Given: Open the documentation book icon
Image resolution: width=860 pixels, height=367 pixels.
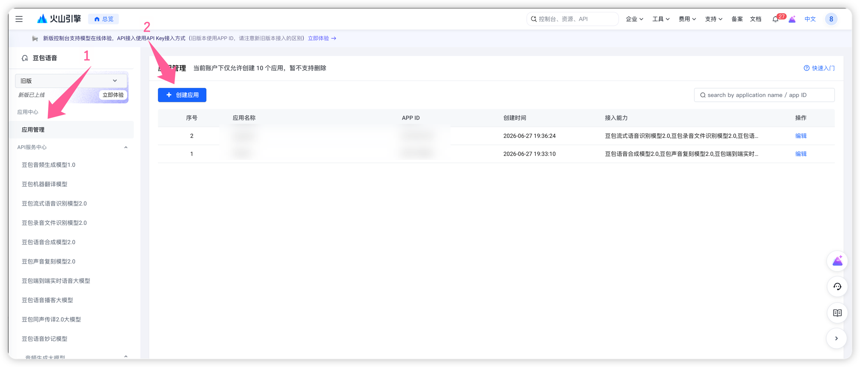Looking at the screenshot, I should (x=837, y=313).
